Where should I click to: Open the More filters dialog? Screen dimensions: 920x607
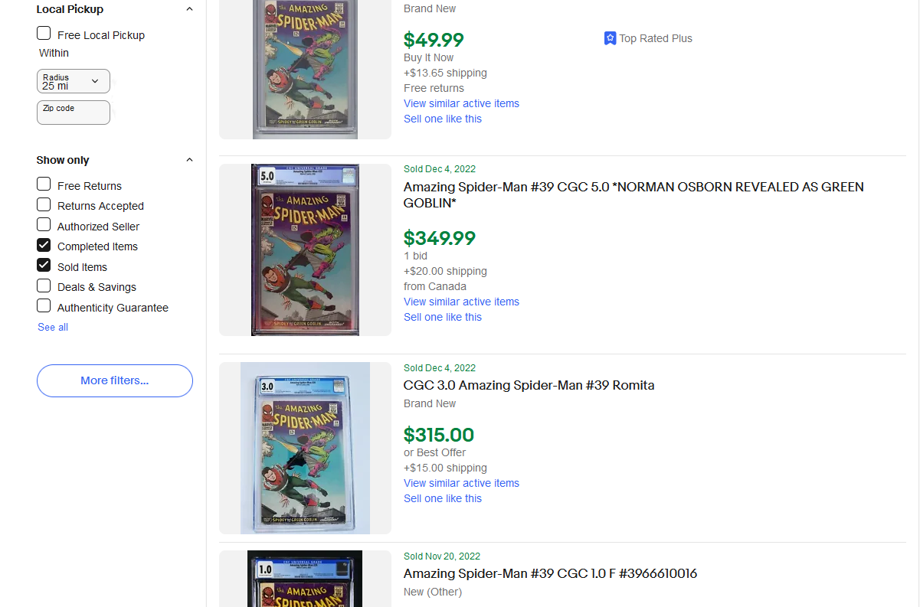click(115, 380)
